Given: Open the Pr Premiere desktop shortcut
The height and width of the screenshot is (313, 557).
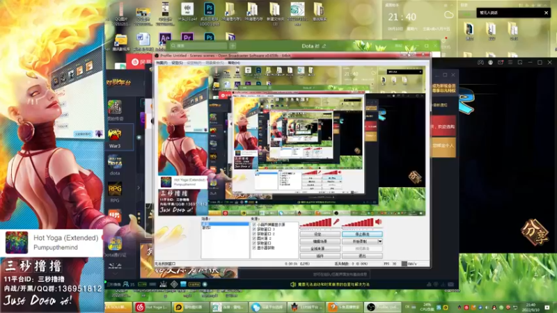Looking at the screenshot, I should pos(187,38).
